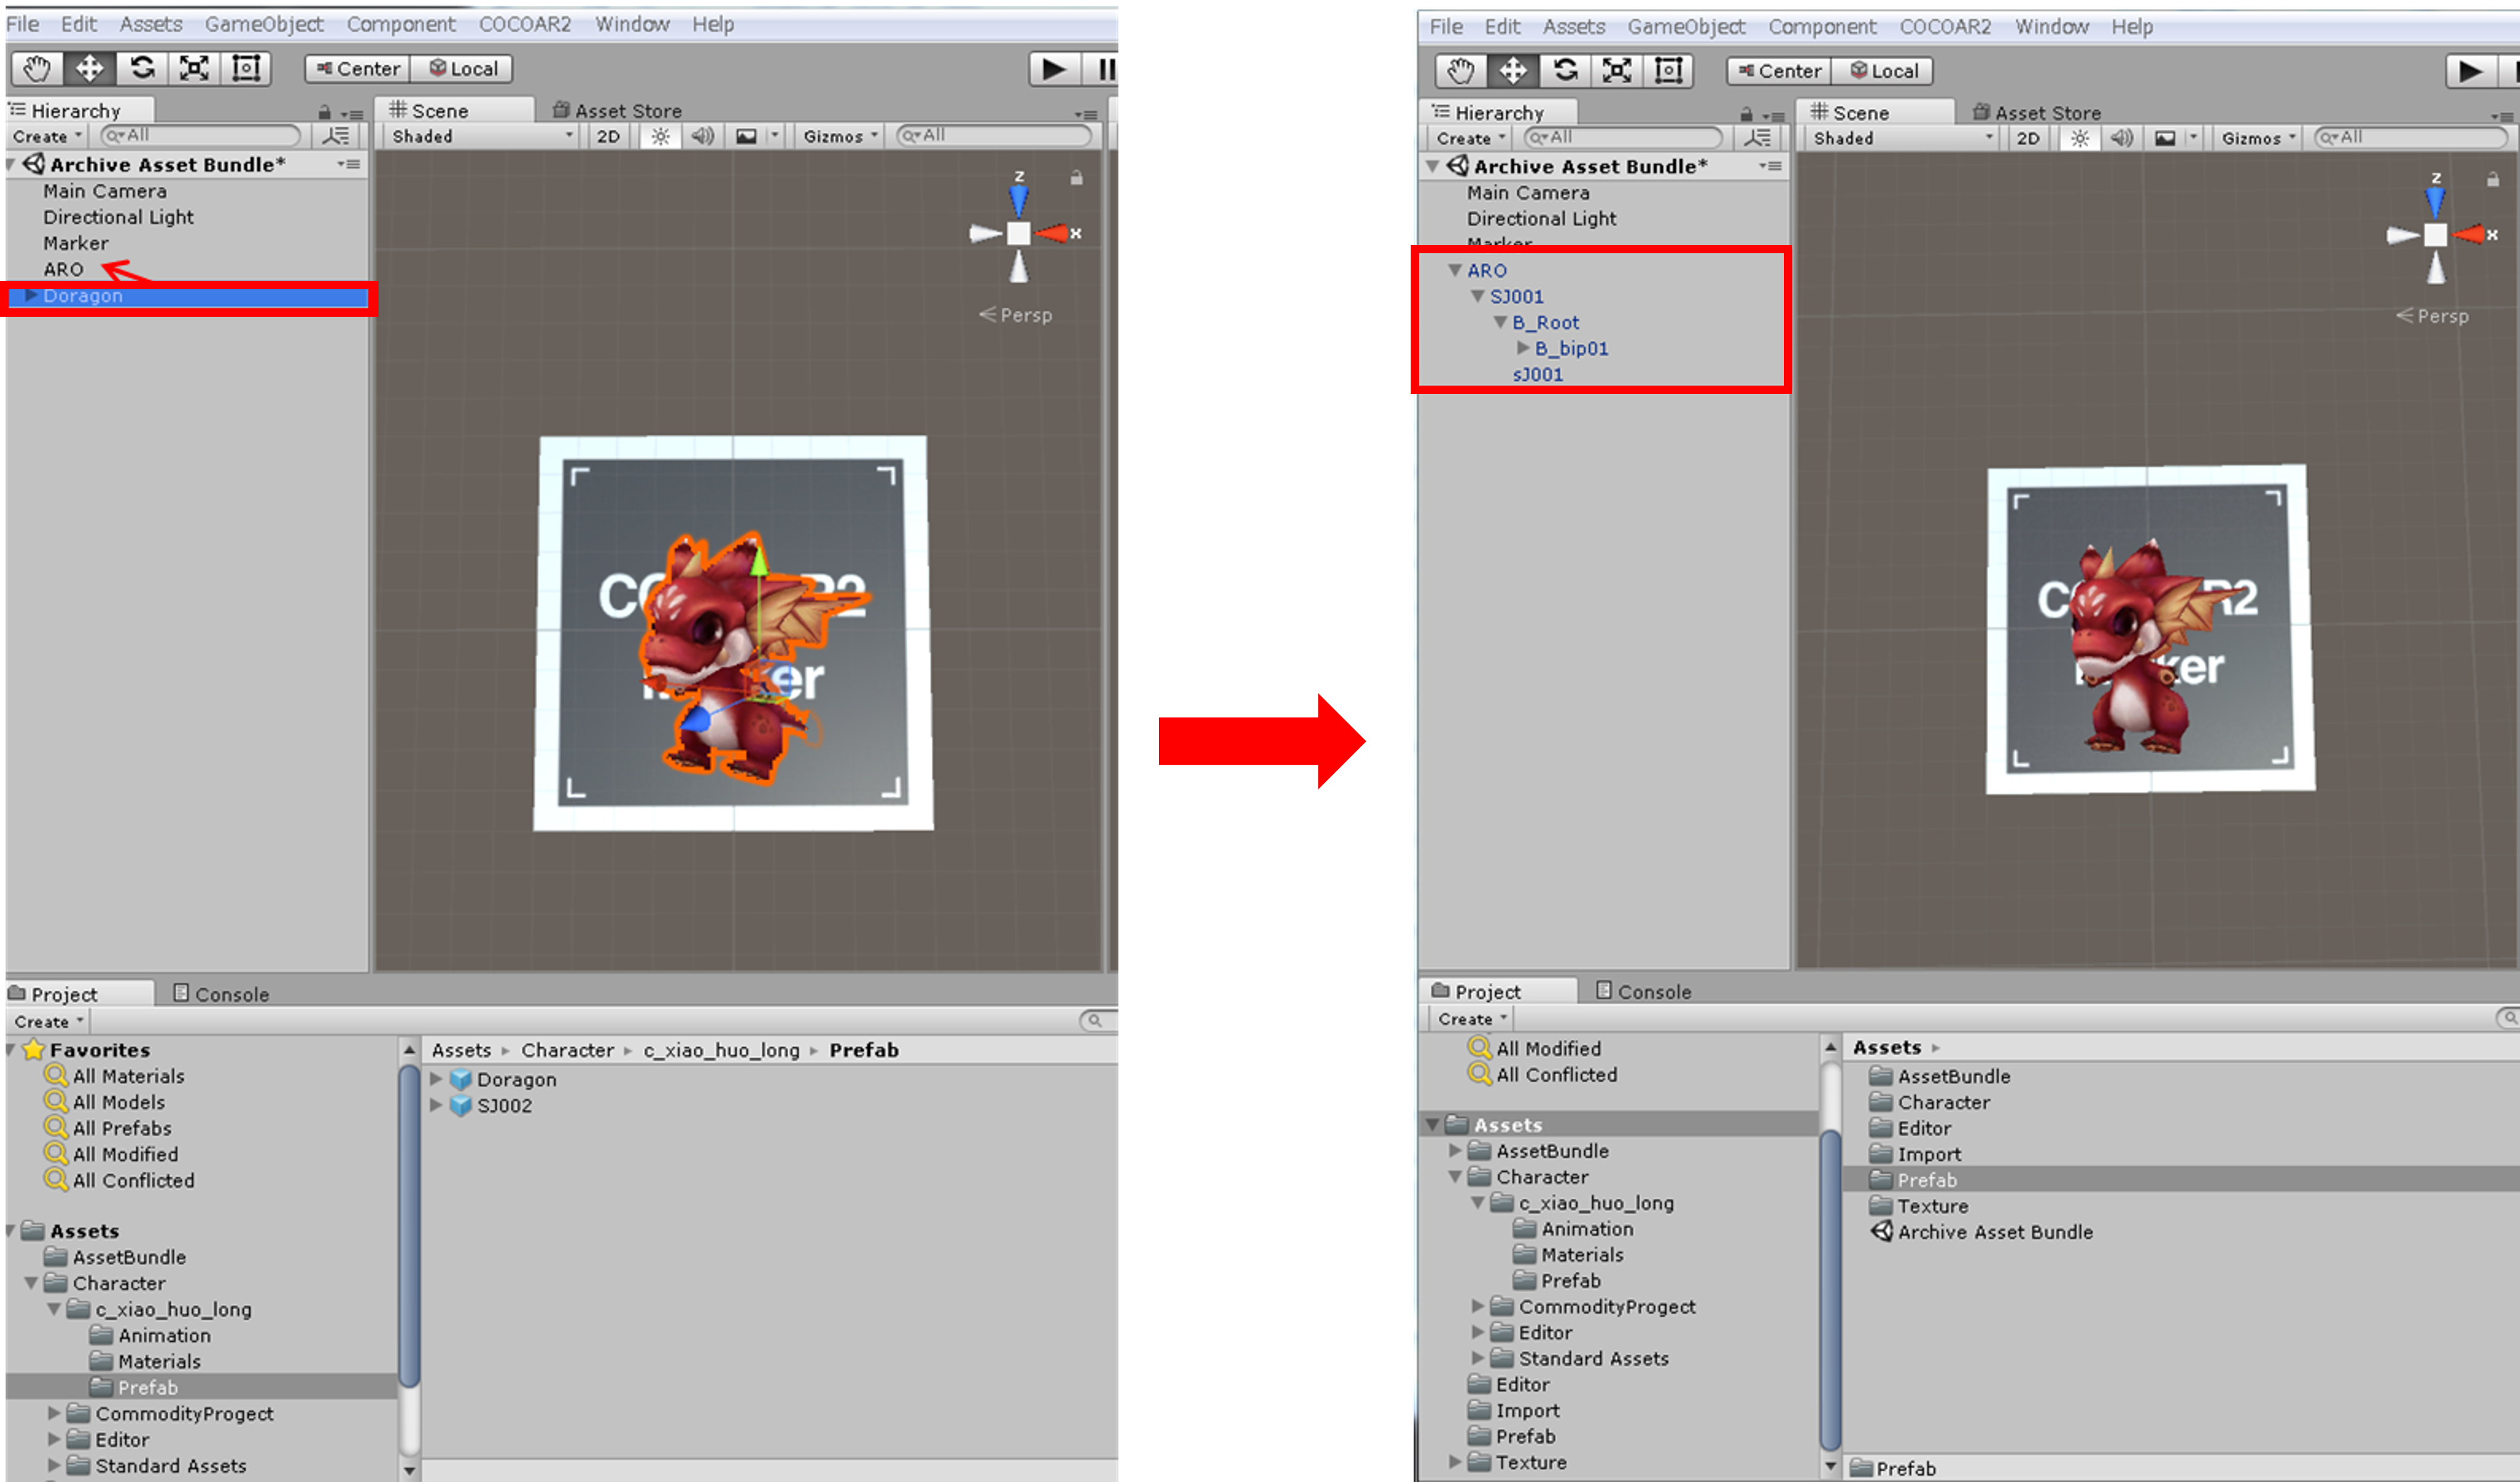This screenshot has height=1482, width=2520.
Task: Open the COCOAR2 menu in left window
Action: click(x=524, y=24)
